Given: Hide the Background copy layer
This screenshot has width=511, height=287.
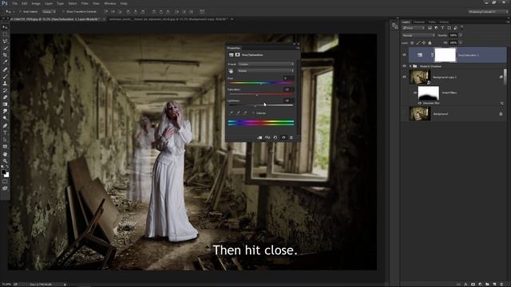Looking at the screenshot, I should click(x=405, y=77).
